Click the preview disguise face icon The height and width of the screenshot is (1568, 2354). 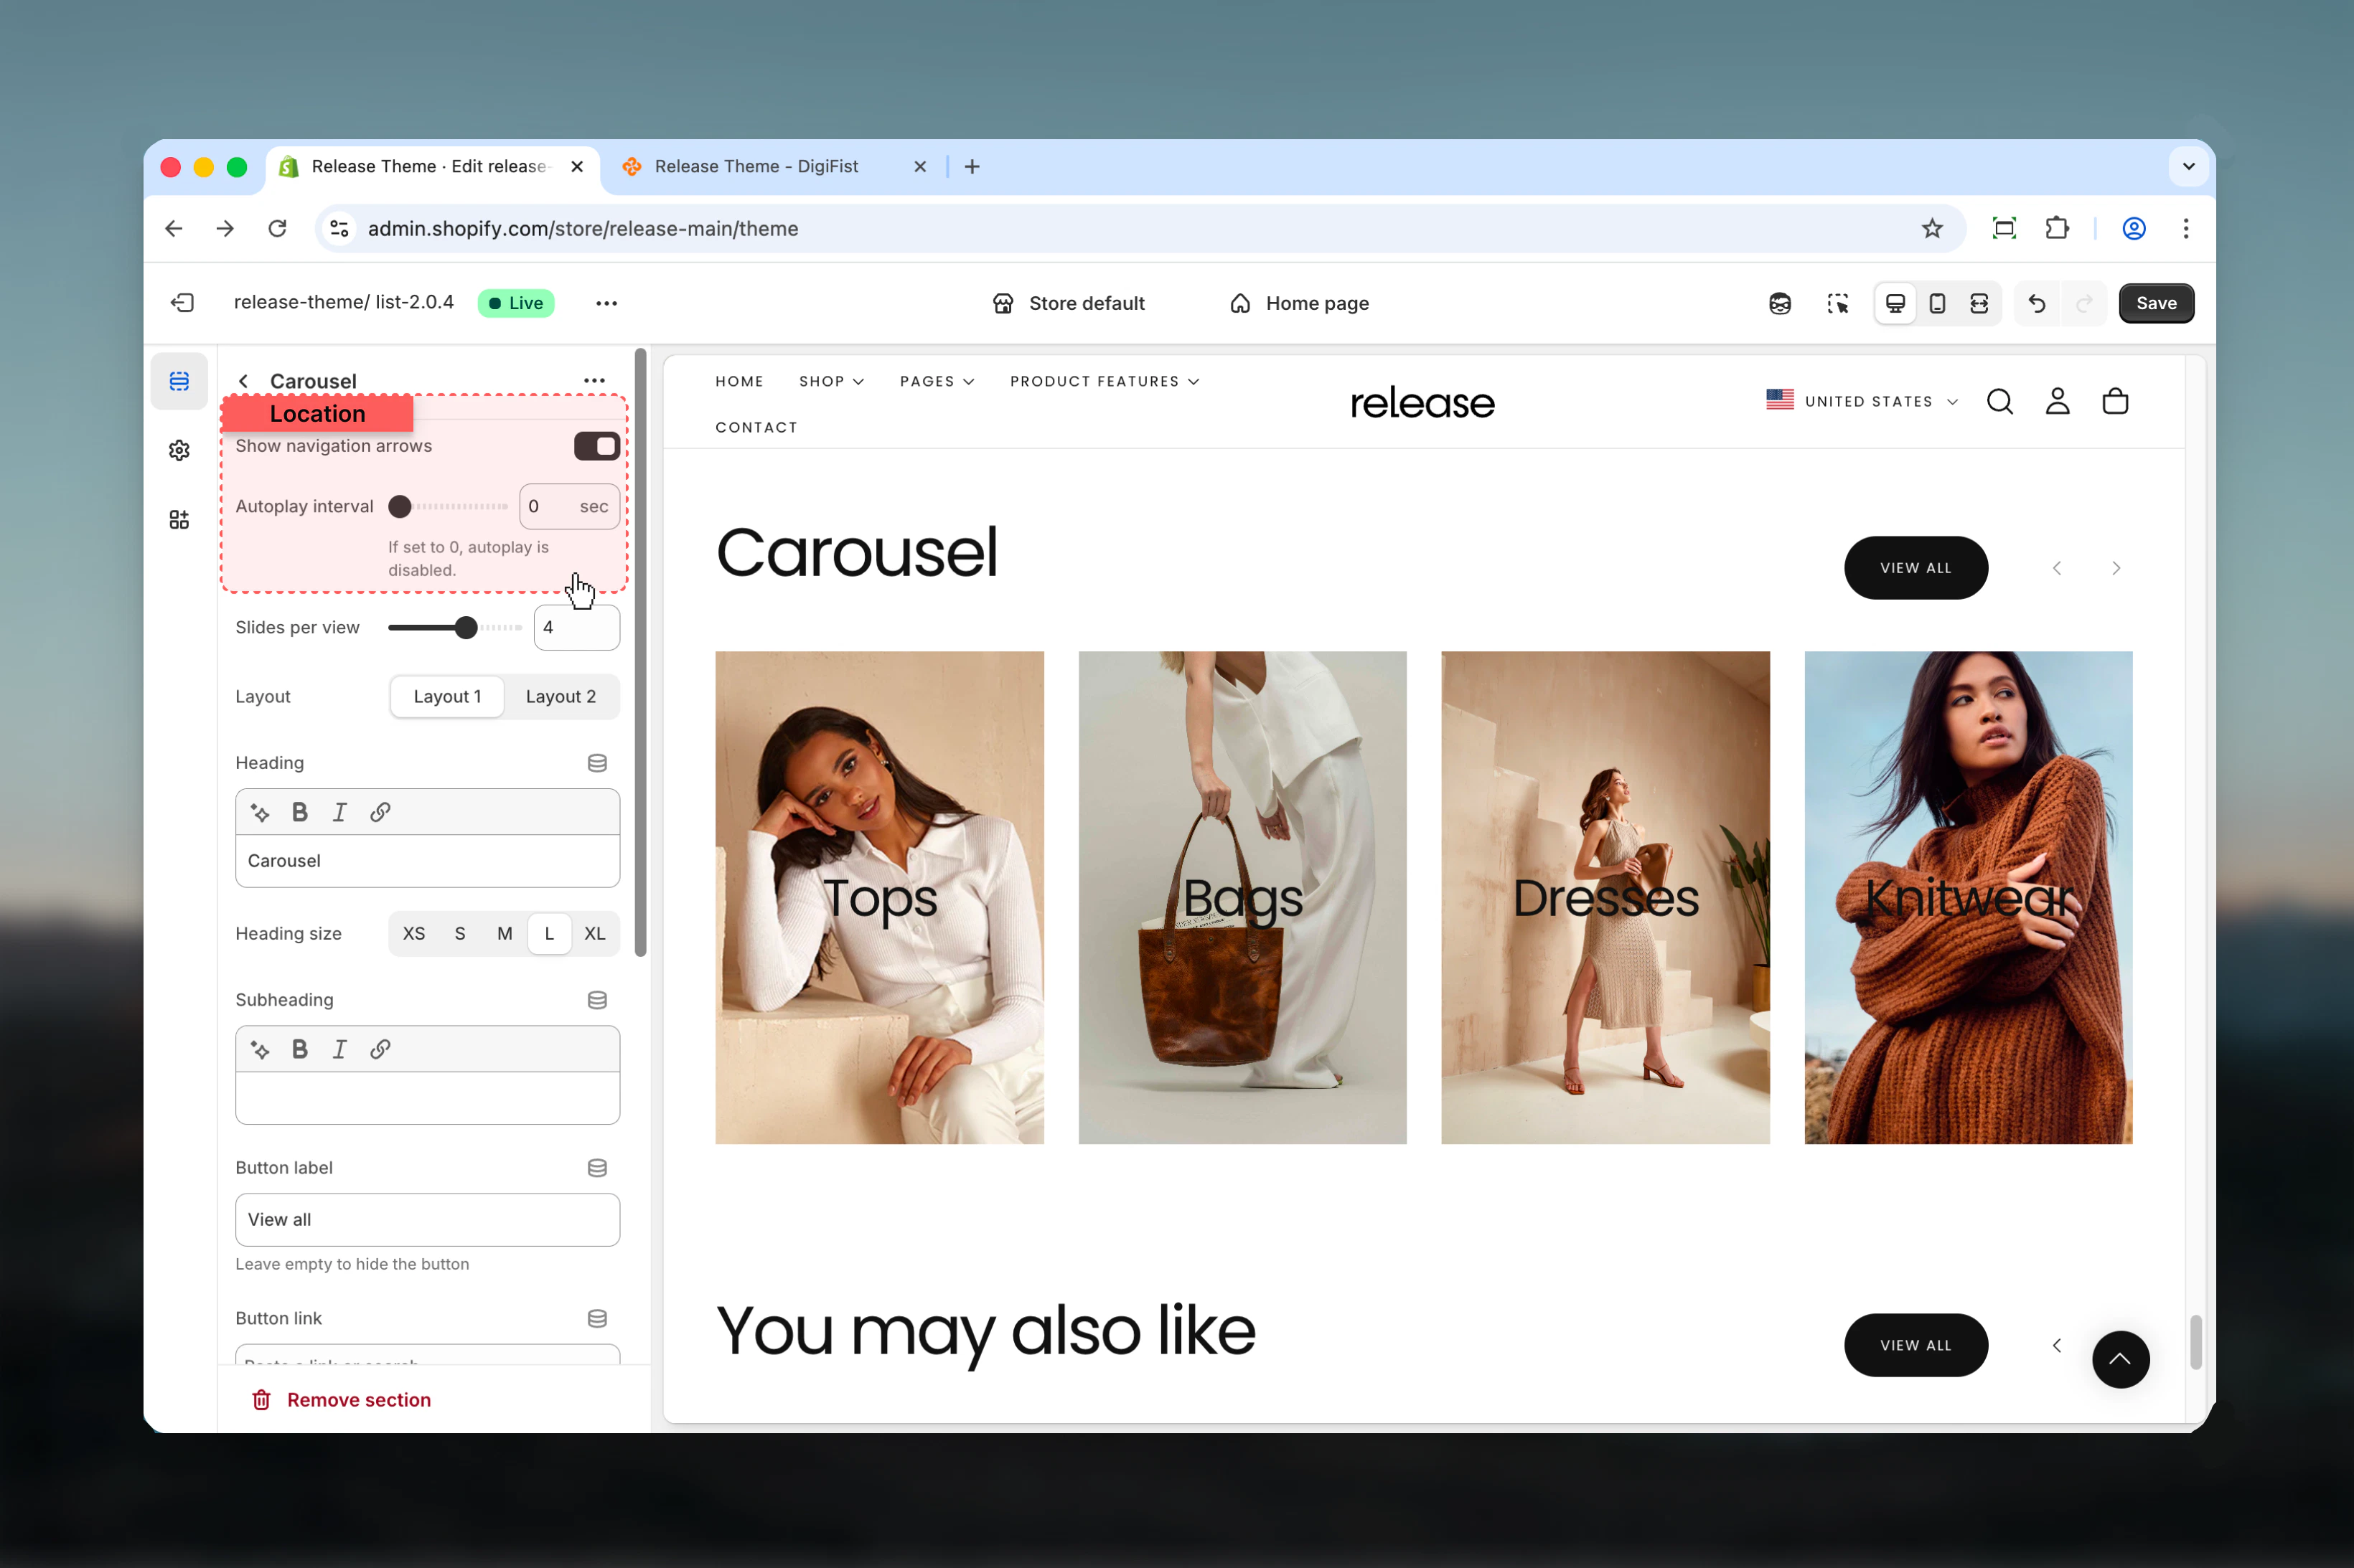point(1780,303)
